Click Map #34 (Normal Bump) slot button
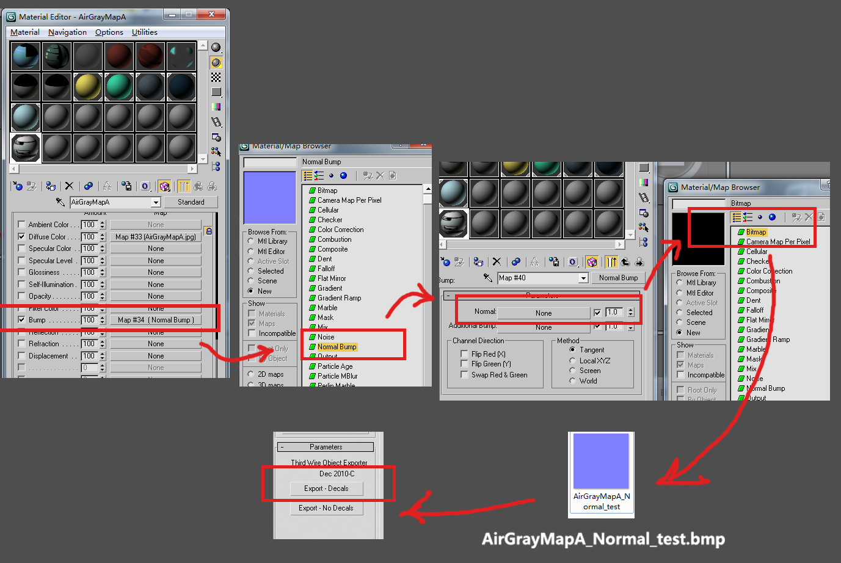The width and height of the screenshot is (841, 563). click(156, 320)
